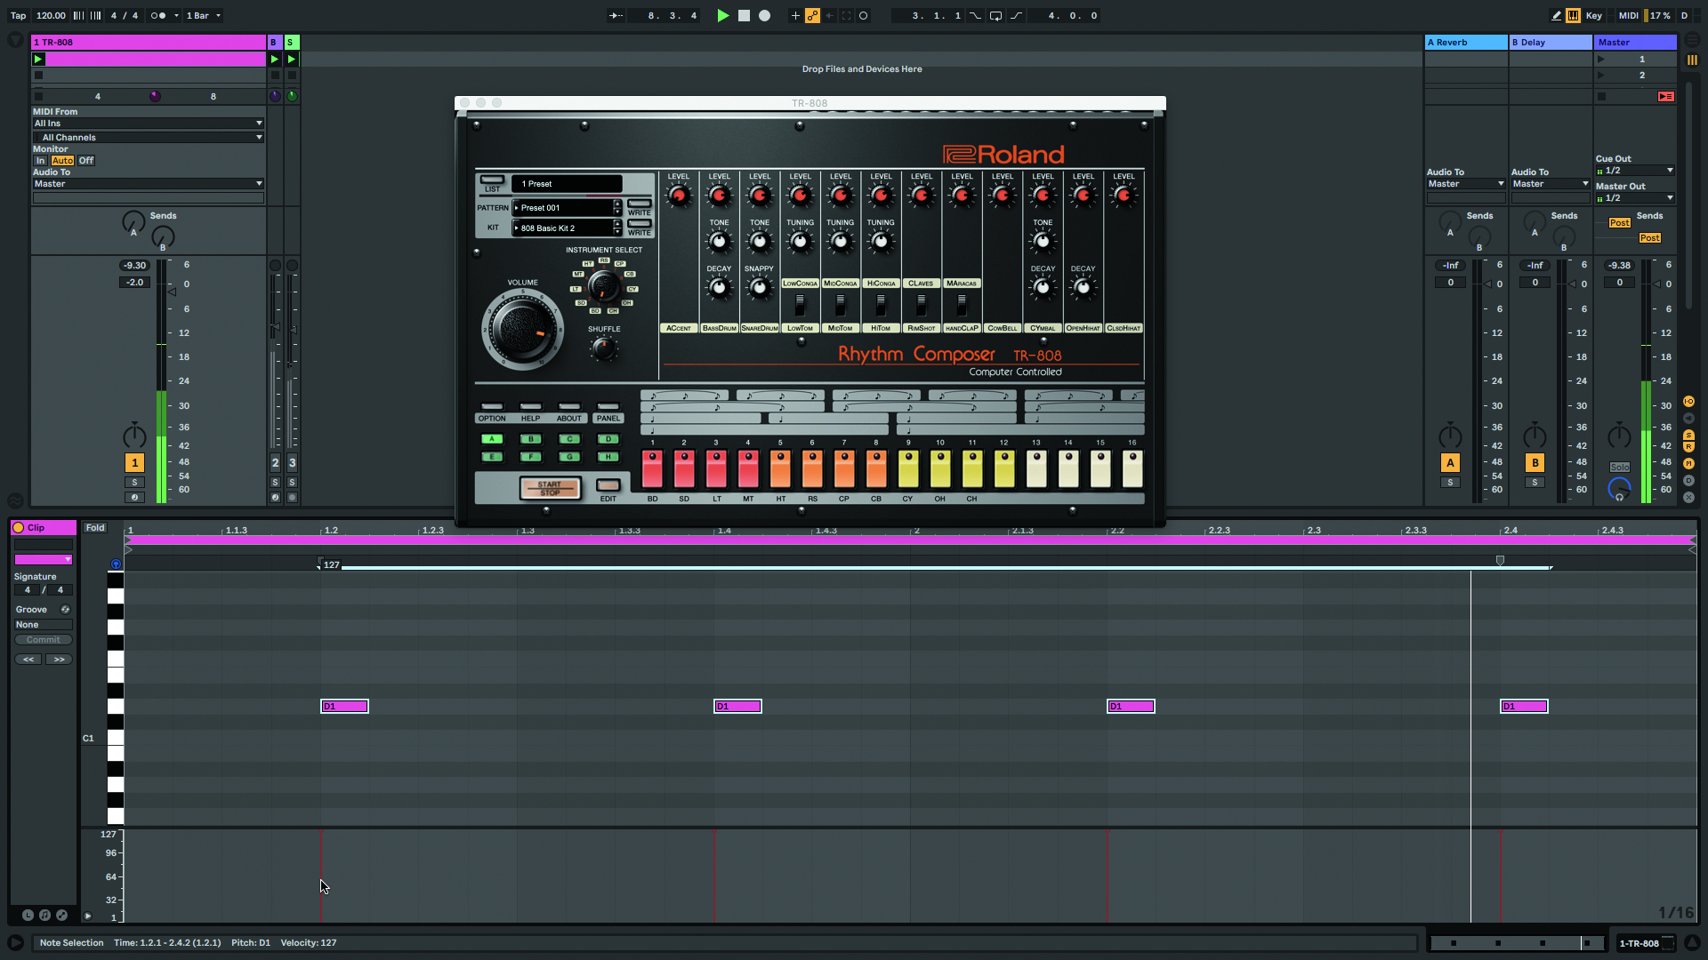
Task: Click the Tap tempo button
Action: [18, 15]
